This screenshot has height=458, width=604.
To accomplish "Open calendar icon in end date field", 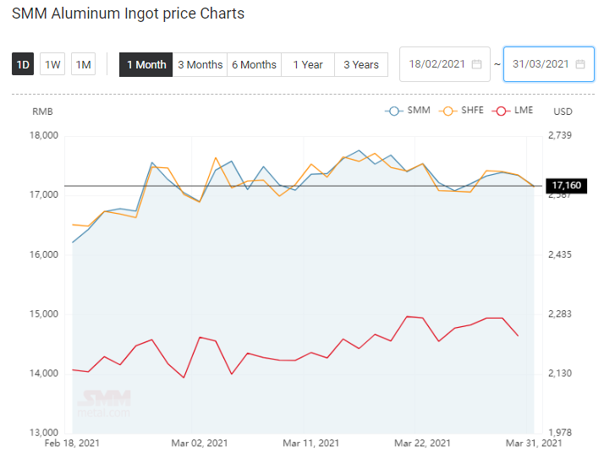I will pyautogui.click(x=580, y=64).
